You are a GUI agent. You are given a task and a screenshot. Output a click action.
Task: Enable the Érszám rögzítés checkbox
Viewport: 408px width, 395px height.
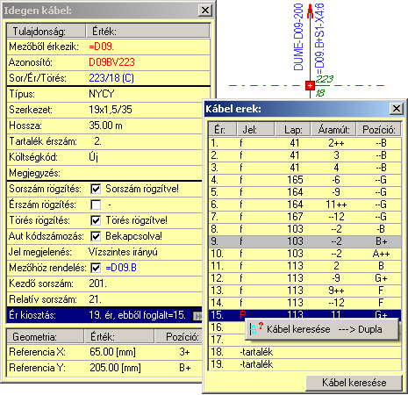[x=96, y=205]
